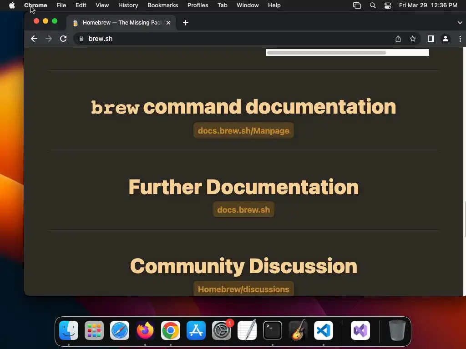The image size is (466, 349).
Task: Open Chrome side panel
Action: [x=431, y=39]
